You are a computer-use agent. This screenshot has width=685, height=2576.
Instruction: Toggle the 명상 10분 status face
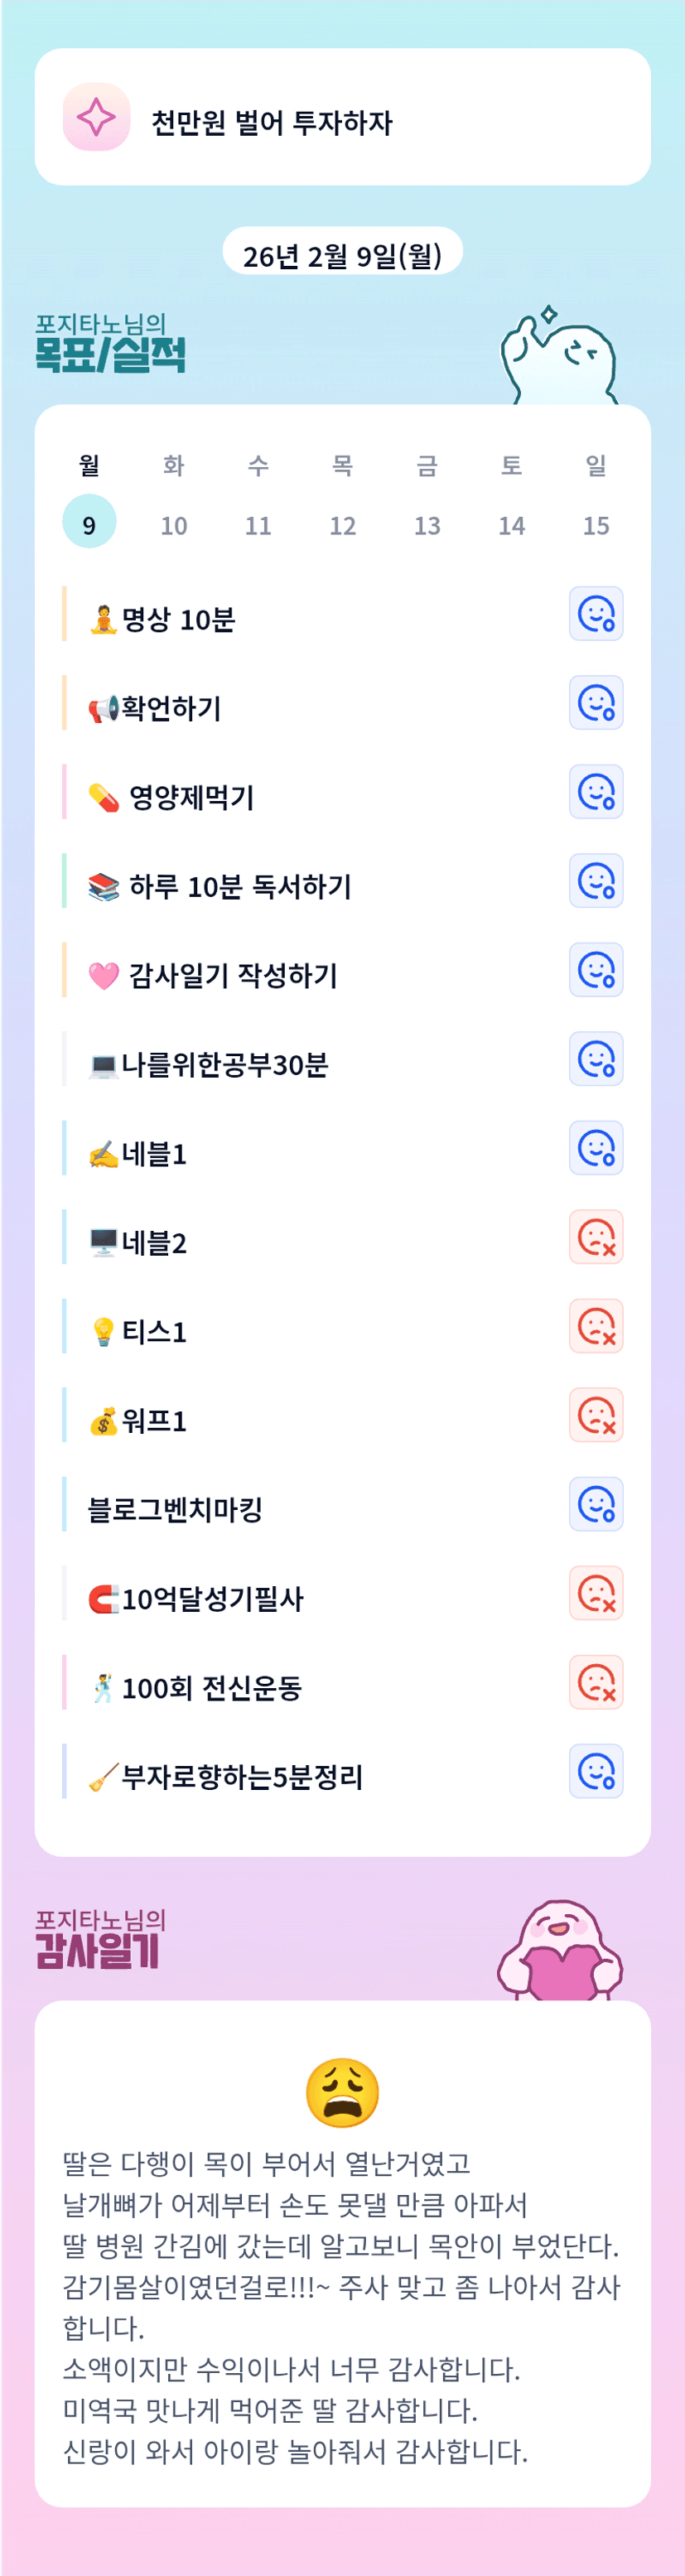pyautogui.click(x=596, y=614)
